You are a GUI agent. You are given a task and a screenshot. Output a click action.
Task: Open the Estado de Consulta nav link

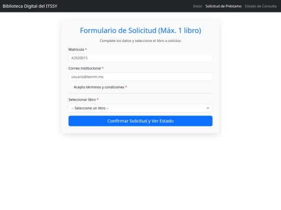pyautogui.click(x=261, y=6)
